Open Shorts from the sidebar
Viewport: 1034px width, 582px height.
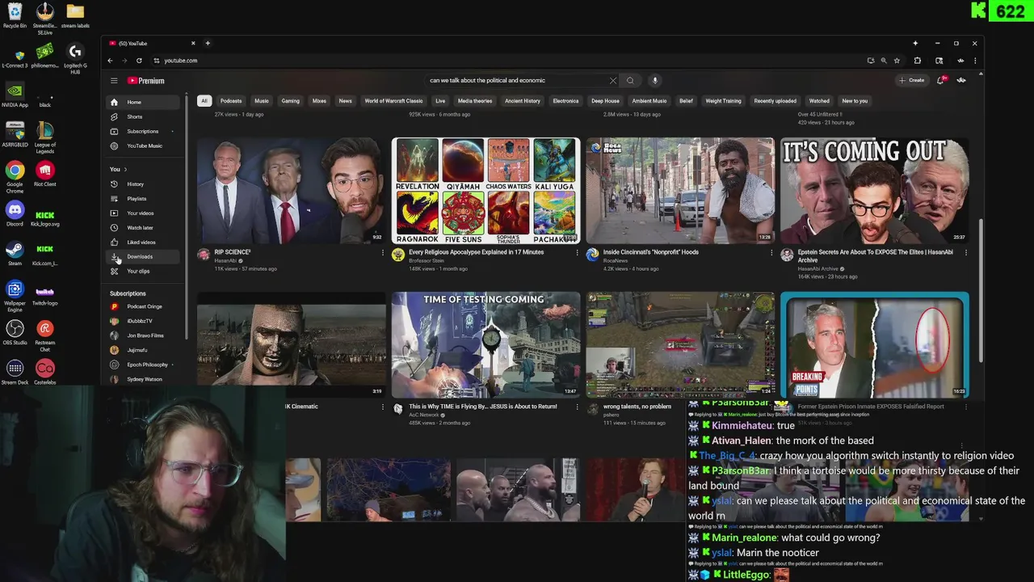coord(144,116)
